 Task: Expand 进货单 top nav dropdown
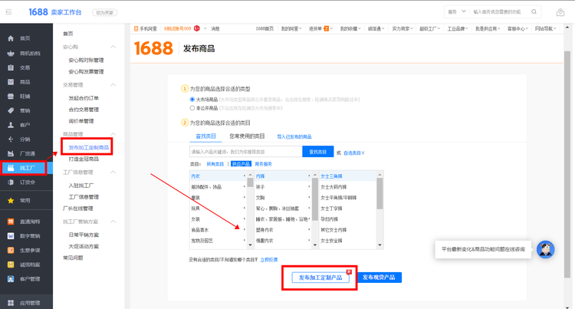tap(321, 28)
